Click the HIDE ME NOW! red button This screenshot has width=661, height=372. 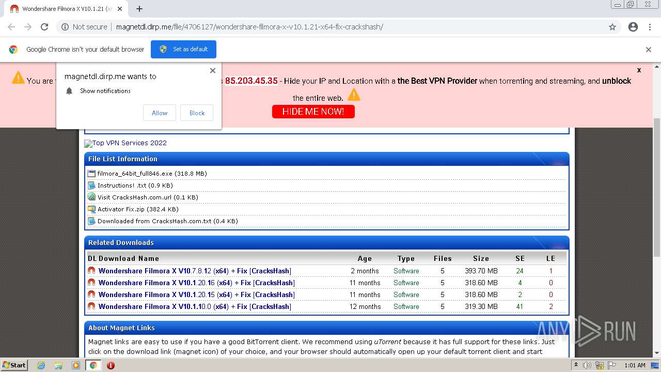point(313,112)
